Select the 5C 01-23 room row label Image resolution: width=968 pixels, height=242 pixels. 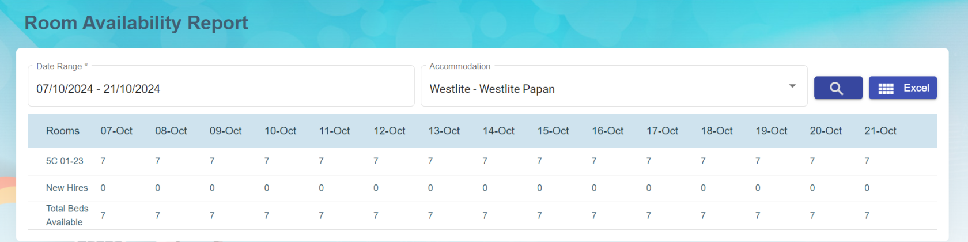coord(65,161)
